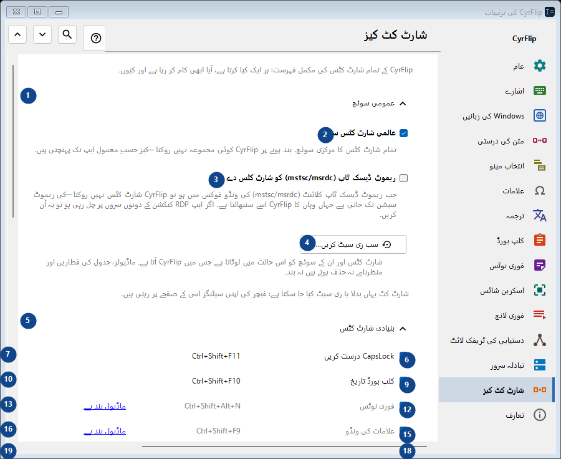Select the انتخاب مینو sidebar icon
Viewport: 561px width, 459px height.
[x=540, y=165]
